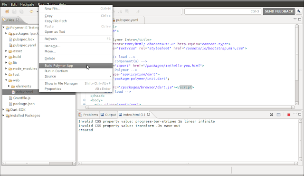Switch to the pubspec.yaml editor tab
This screenshot has width=304, height=176.
tap(127, 20)
